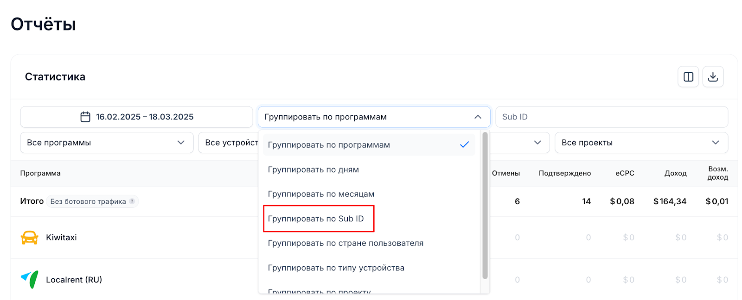Choose Группировать по Sub ID option
The height and width of the screenshot is (300, 742).
click(316, 219)
